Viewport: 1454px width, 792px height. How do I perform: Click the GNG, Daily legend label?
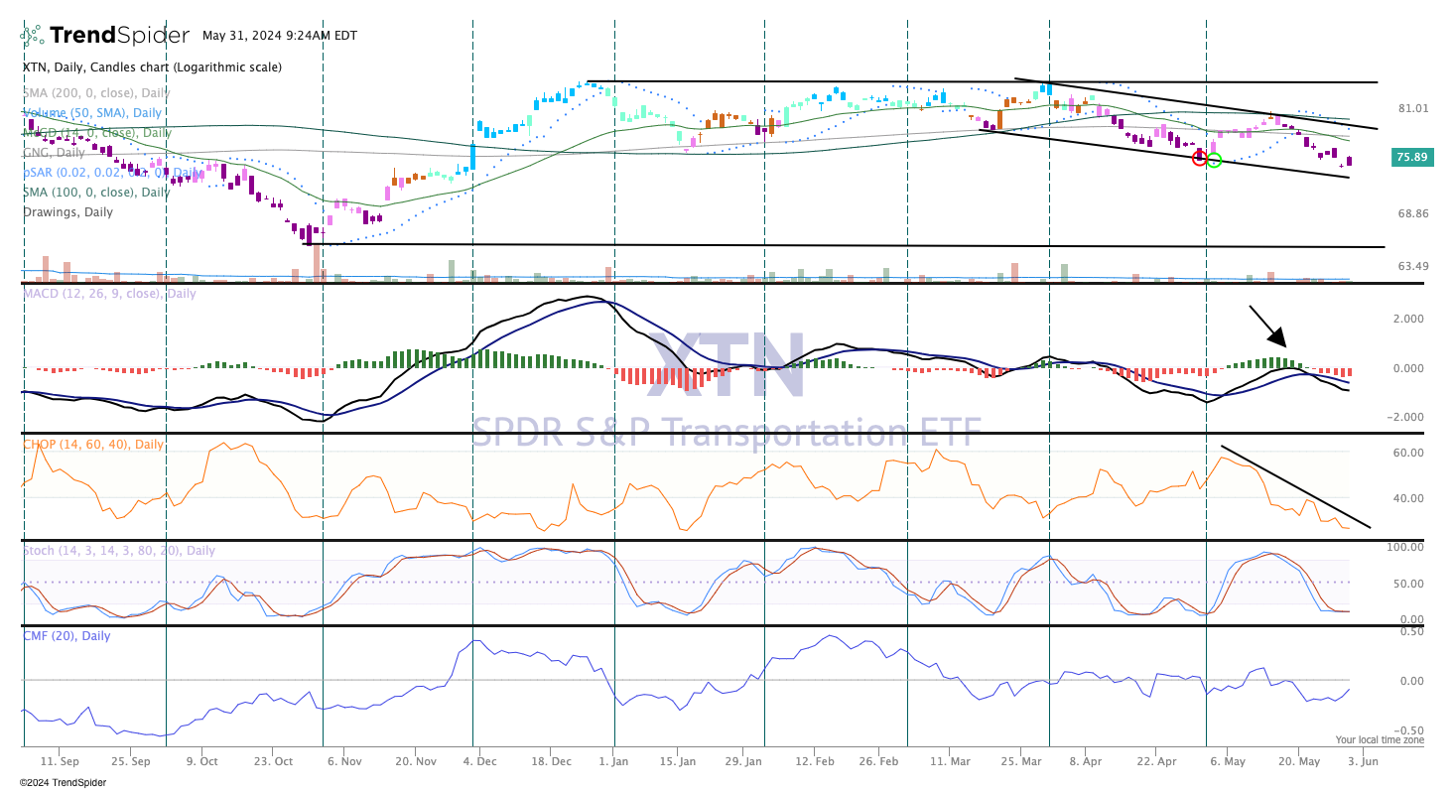pyautogui.click(x=55, y=153)
